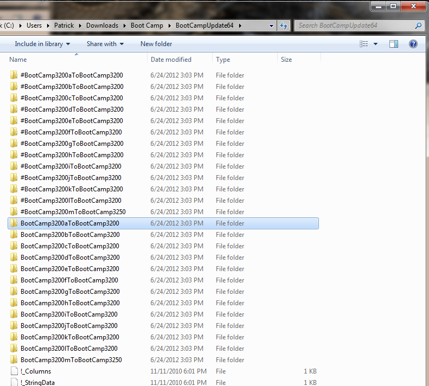Open the help question mark icon
429x386 pixels.
pyautogui.click(x=413, y=44)
